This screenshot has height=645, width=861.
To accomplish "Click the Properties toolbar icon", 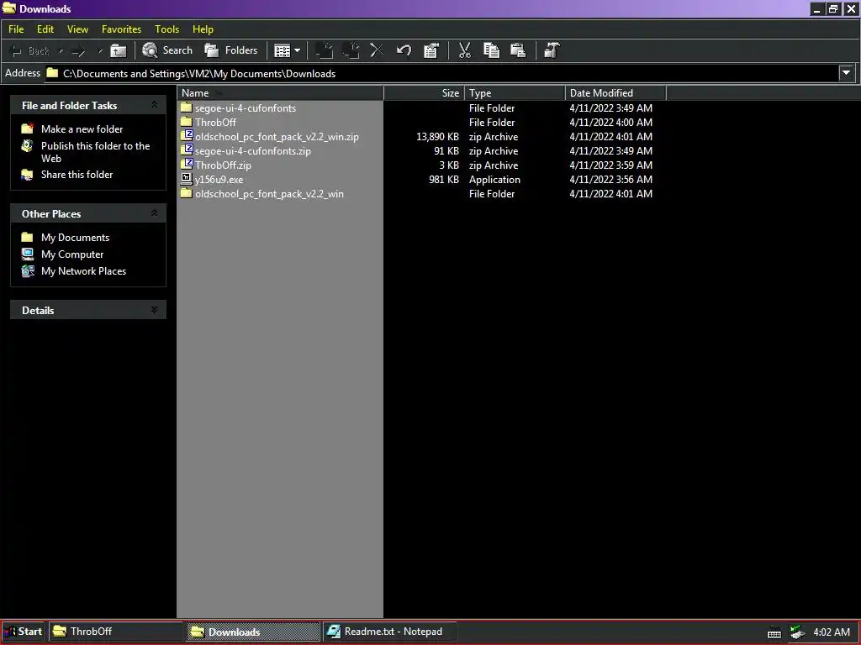I will [x=431, y=50].
